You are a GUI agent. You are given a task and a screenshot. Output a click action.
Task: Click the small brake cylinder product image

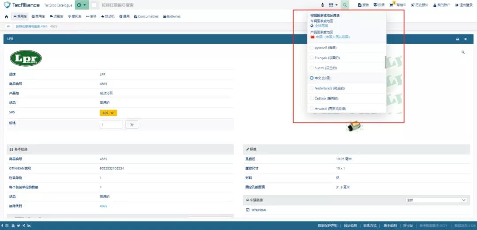pos(354,126)
